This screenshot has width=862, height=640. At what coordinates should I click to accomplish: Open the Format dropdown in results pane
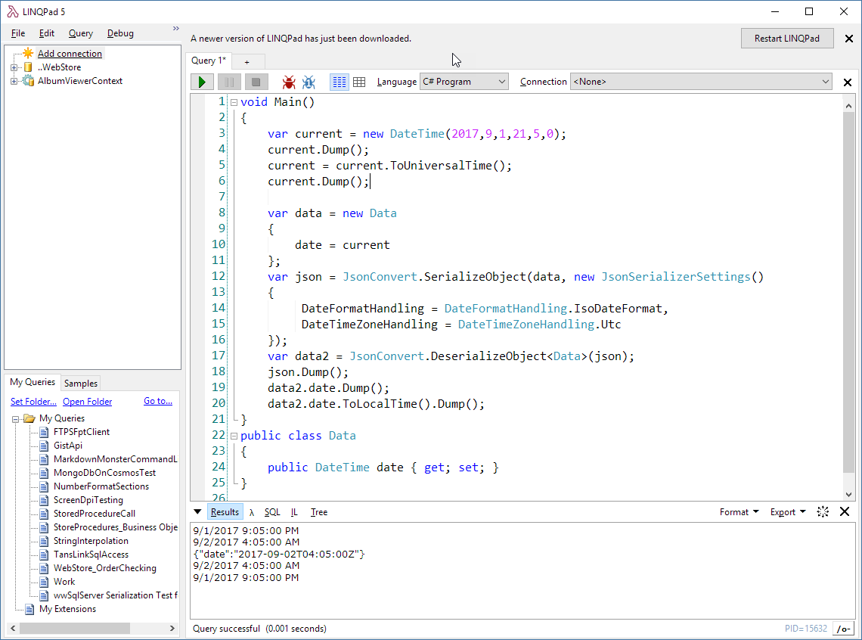[739, 511]
